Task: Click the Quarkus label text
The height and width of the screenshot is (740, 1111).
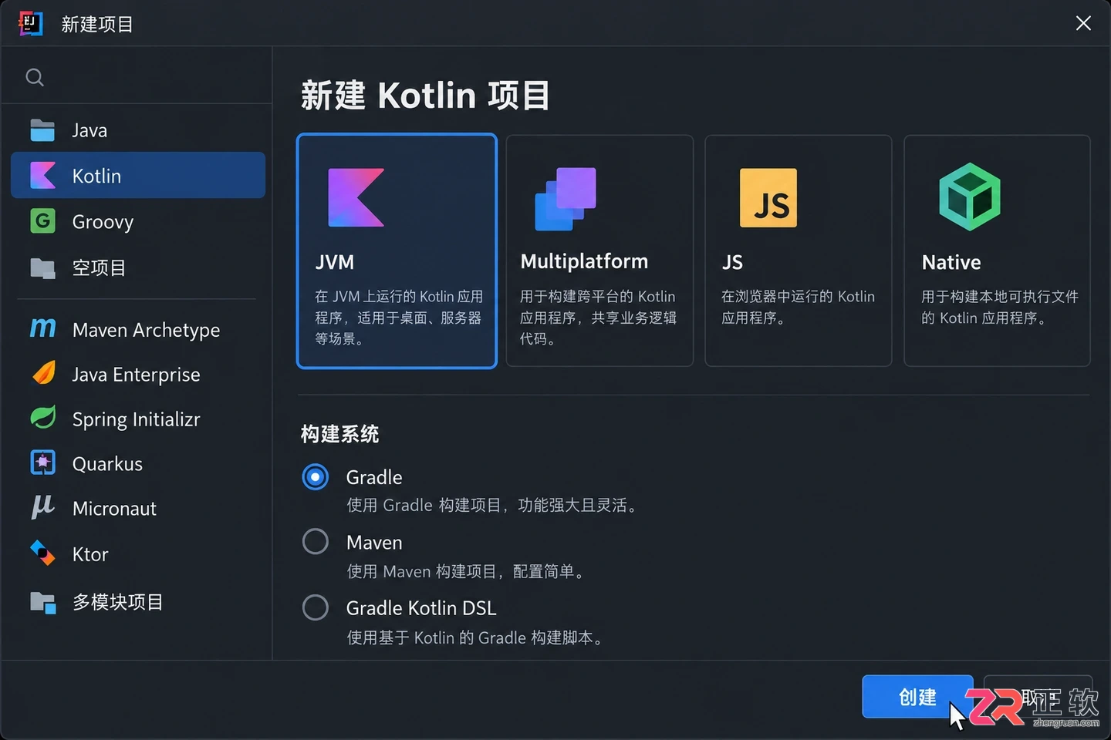Action: 107,464
